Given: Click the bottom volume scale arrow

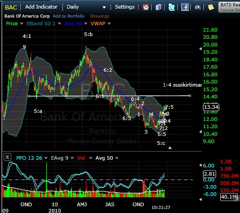Looking at the screenshot, I should (200, 199).
